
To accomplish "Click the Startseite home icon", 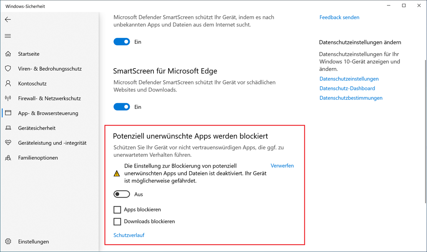I will tap(8, 54).
